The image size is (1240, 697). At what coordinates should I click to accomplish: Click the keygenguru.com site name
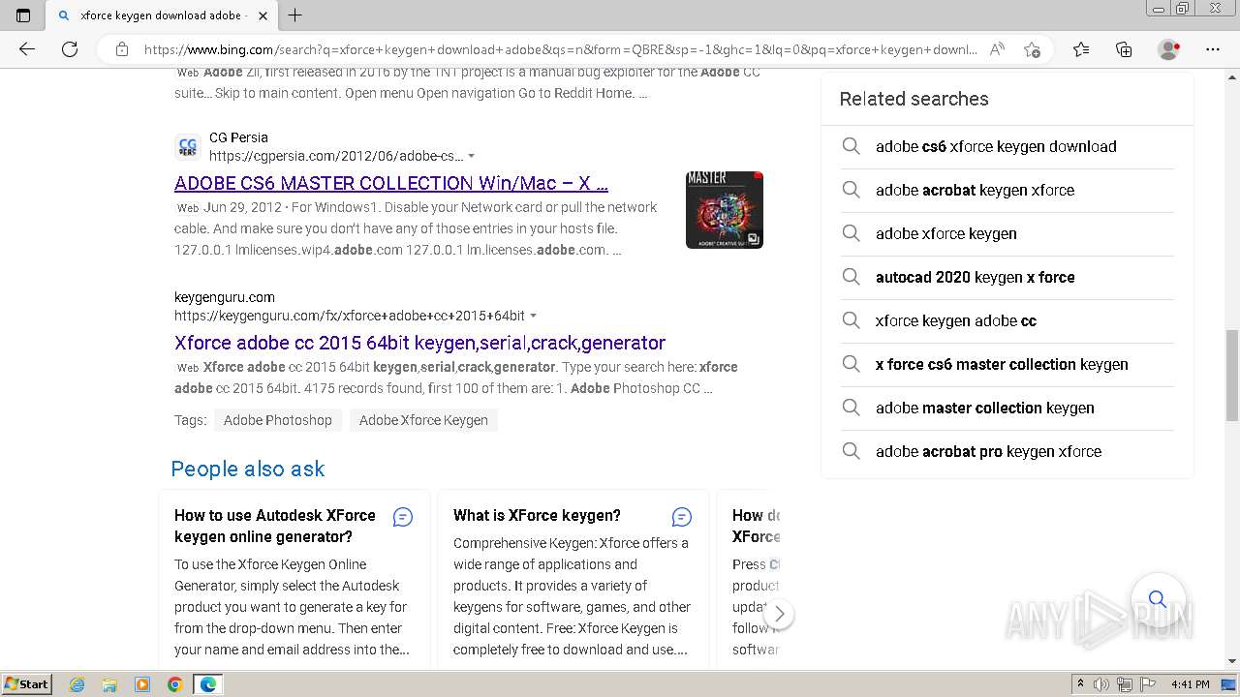click(x=225, y=297)
